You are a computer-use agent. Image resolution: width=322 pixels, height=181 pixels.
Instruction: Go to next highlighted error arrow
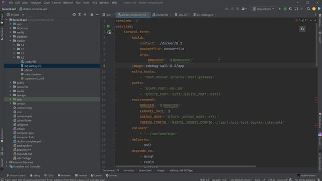pos(315,20)
